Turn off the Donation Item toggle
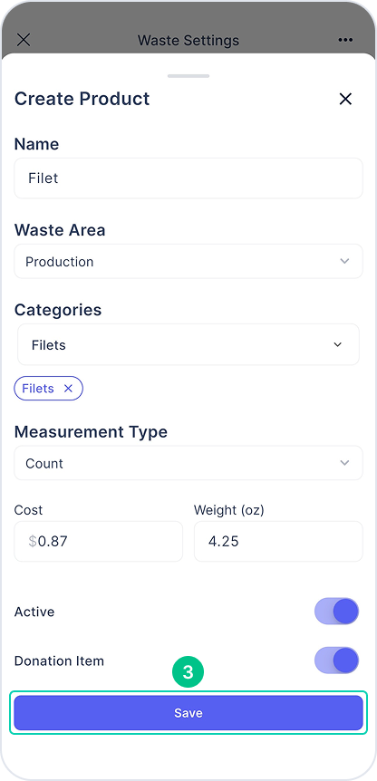 pos(336,660)
